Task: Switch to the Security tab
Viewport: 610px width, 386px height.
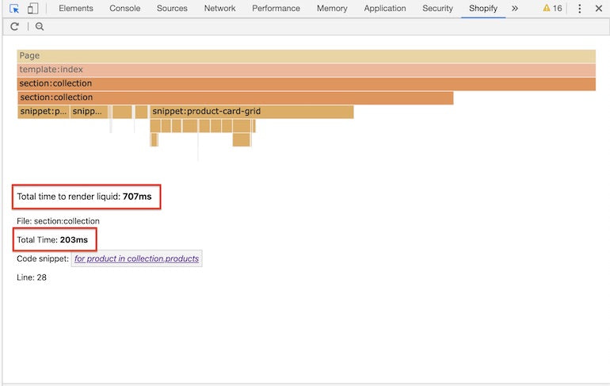Action: 437,8
